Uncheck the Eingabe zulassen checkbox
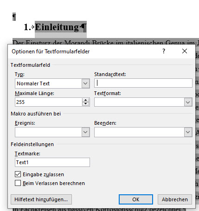Screen dimensions: 199x211 (x=18, y=174)
